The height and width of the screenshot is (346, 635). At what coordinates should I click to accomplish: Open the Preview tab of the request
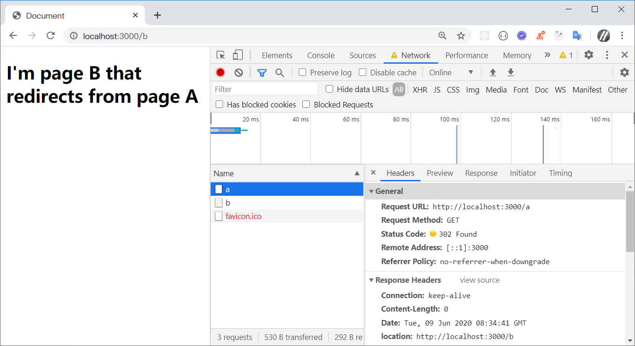click(440, 173)
